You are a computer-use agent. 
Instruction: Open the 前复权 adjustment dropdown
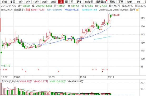click(x=89, y=2)
